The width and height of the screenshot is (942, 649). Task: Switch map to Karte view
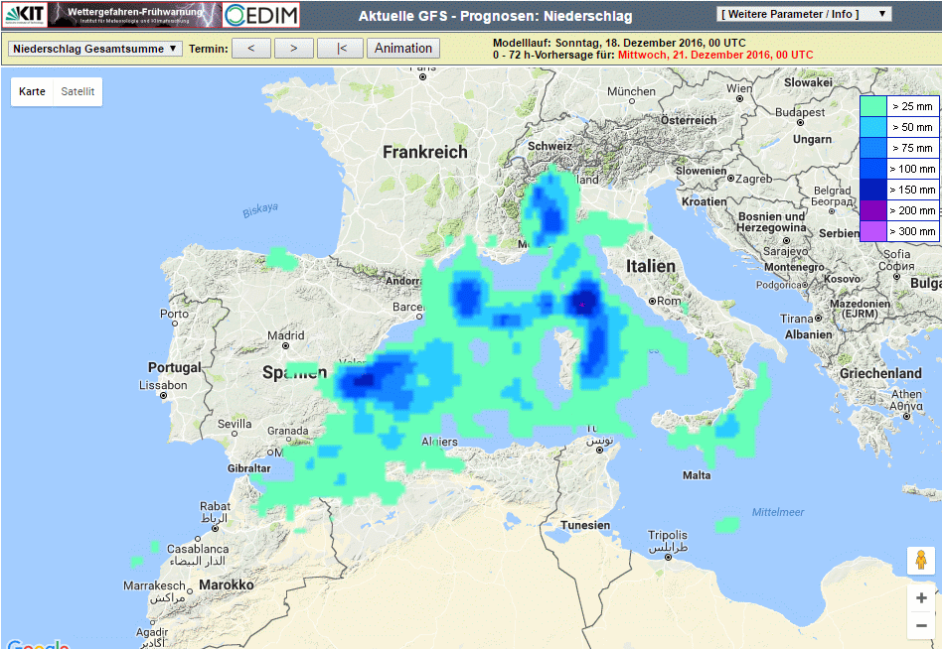pos(32,91)
